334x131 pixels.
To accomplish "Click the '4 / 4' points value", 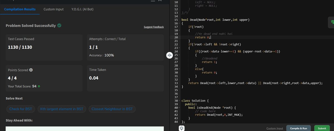I will (12, 78).
